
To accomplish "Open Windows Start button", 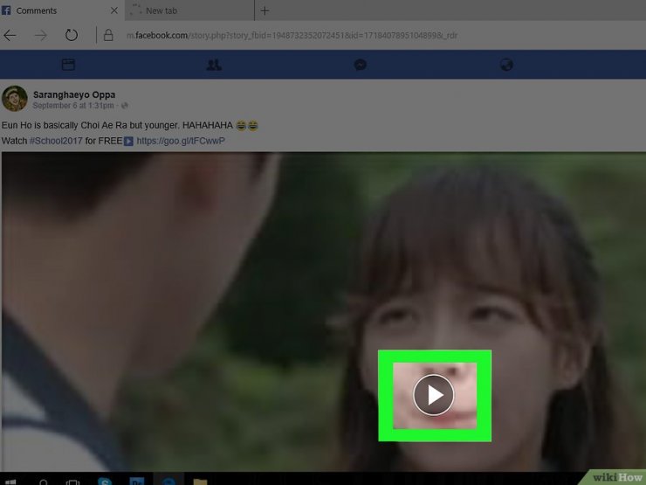I will click(11, 482).
